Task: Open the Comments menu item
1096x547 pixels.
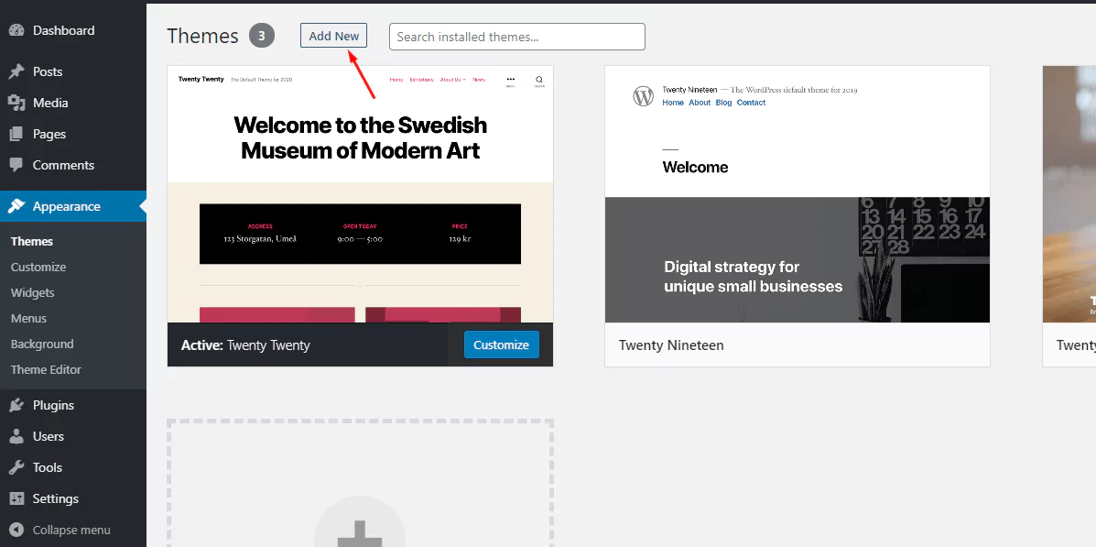Action: [73, 166]
